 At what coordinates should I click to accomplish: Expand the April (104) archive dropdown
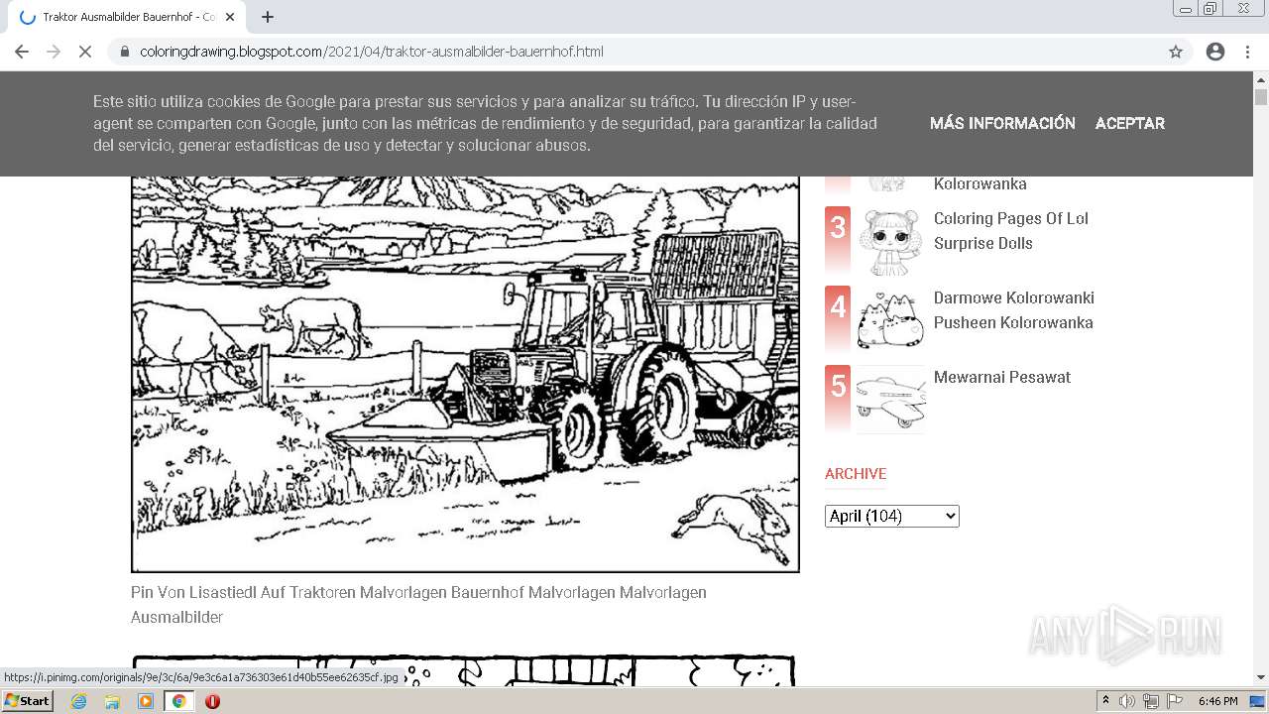892,516
